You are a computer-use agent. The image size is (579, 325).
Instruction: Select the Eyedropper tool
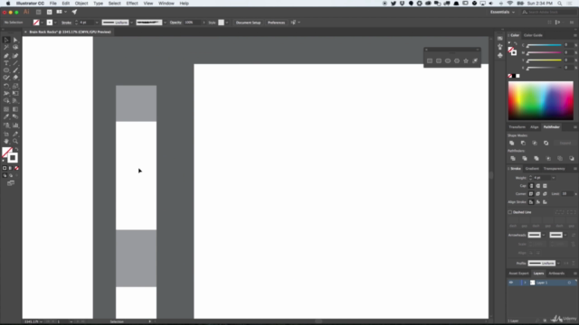[6, 116]
